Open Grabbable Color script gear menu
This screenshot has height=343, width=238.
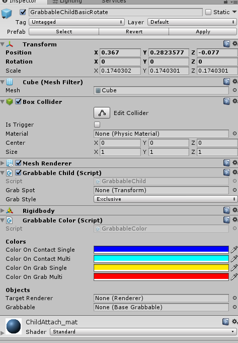coord(234,220)
